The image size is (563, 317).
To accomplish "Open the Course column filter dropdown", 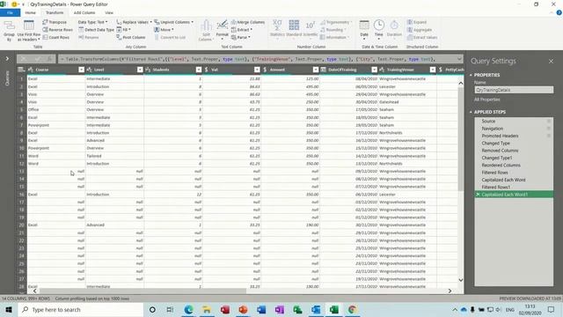I will pos(82,70).
